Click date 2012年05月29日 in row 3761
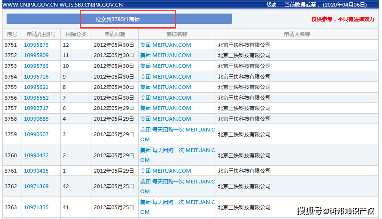 (114, 171)
